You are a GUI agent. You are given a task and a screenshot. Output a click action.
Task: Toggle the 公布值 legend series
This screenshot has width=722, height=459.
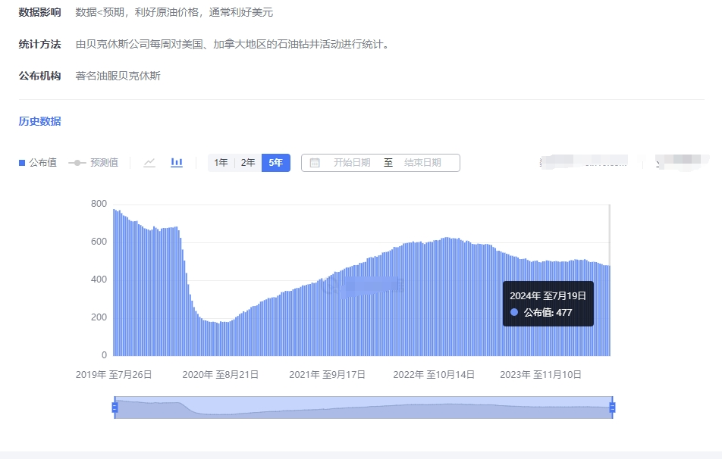point(38,163)
